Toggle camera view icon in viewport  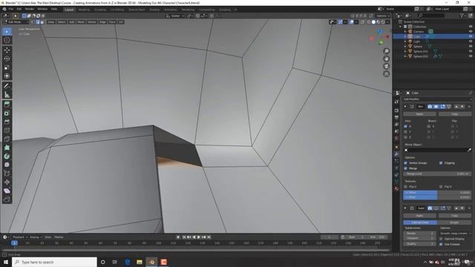[x=386, y=66]
